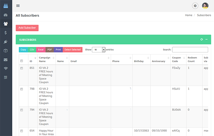The height and width of the screenshot is (136, 214).
Task: Open the WiFi signal icon in sidebar
Action: click(x=5, y=68)
